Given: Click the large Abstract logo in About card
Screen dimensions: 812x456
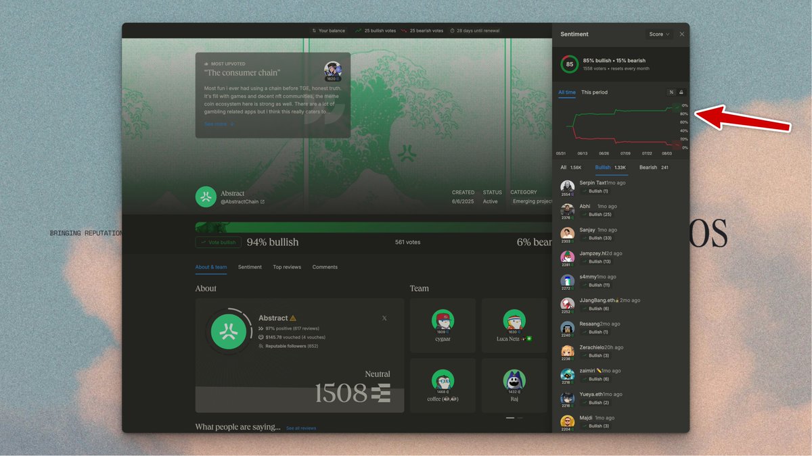Looking at the screenshot, I should 229,331.
